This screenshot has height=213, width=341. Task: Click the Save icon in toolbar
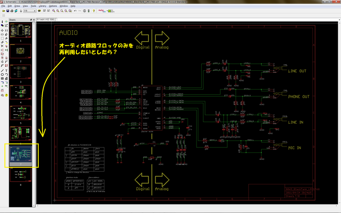click(8, 11)
